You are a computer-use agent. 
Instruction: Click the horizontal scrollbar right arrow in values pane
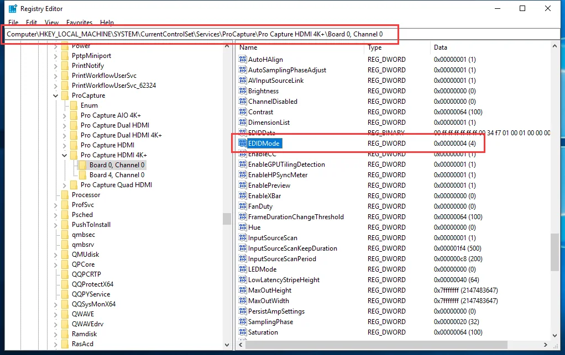[546, 345]
